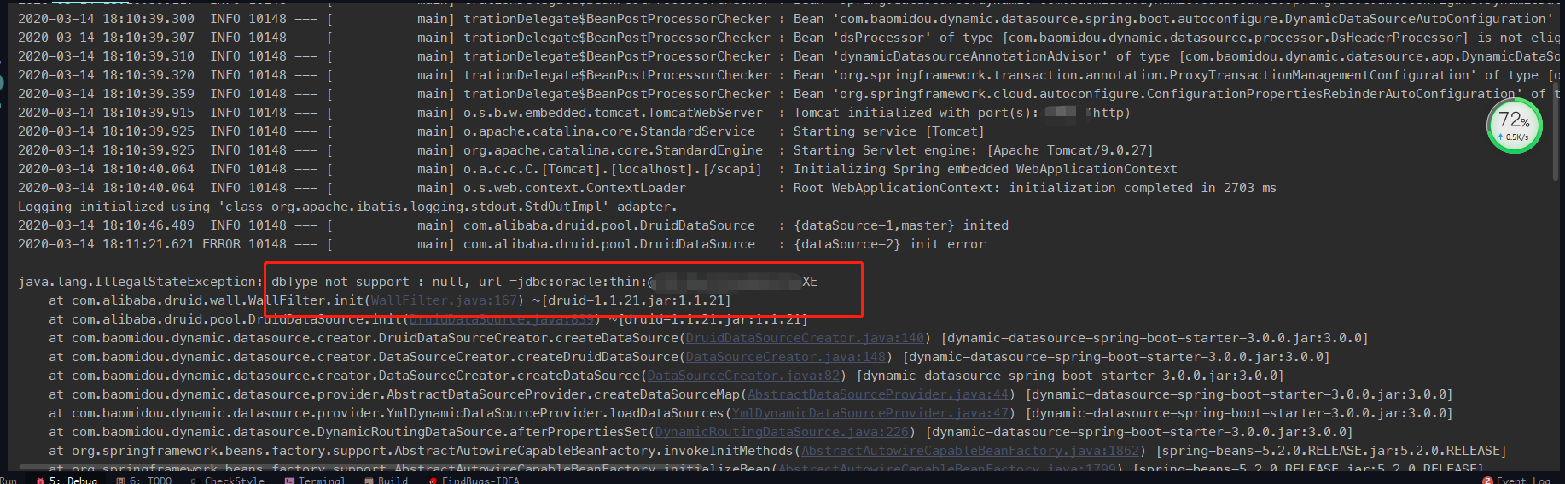The height and width of the screenshot is (484, 1565).
Task: Open DruidDataSource.java:839 stack trace link
Action: click(501, 319)
